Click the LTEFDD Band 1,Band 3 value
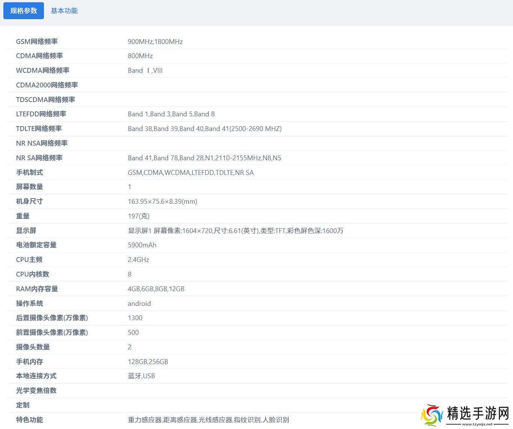Viewport: 513px width, 429px height. pyautogui.click(x=171, y=114)
